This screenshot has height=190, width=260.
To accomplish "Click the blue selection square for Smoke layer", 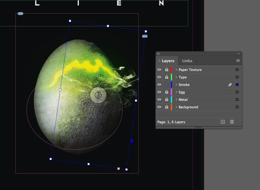I will coord(237,85).
